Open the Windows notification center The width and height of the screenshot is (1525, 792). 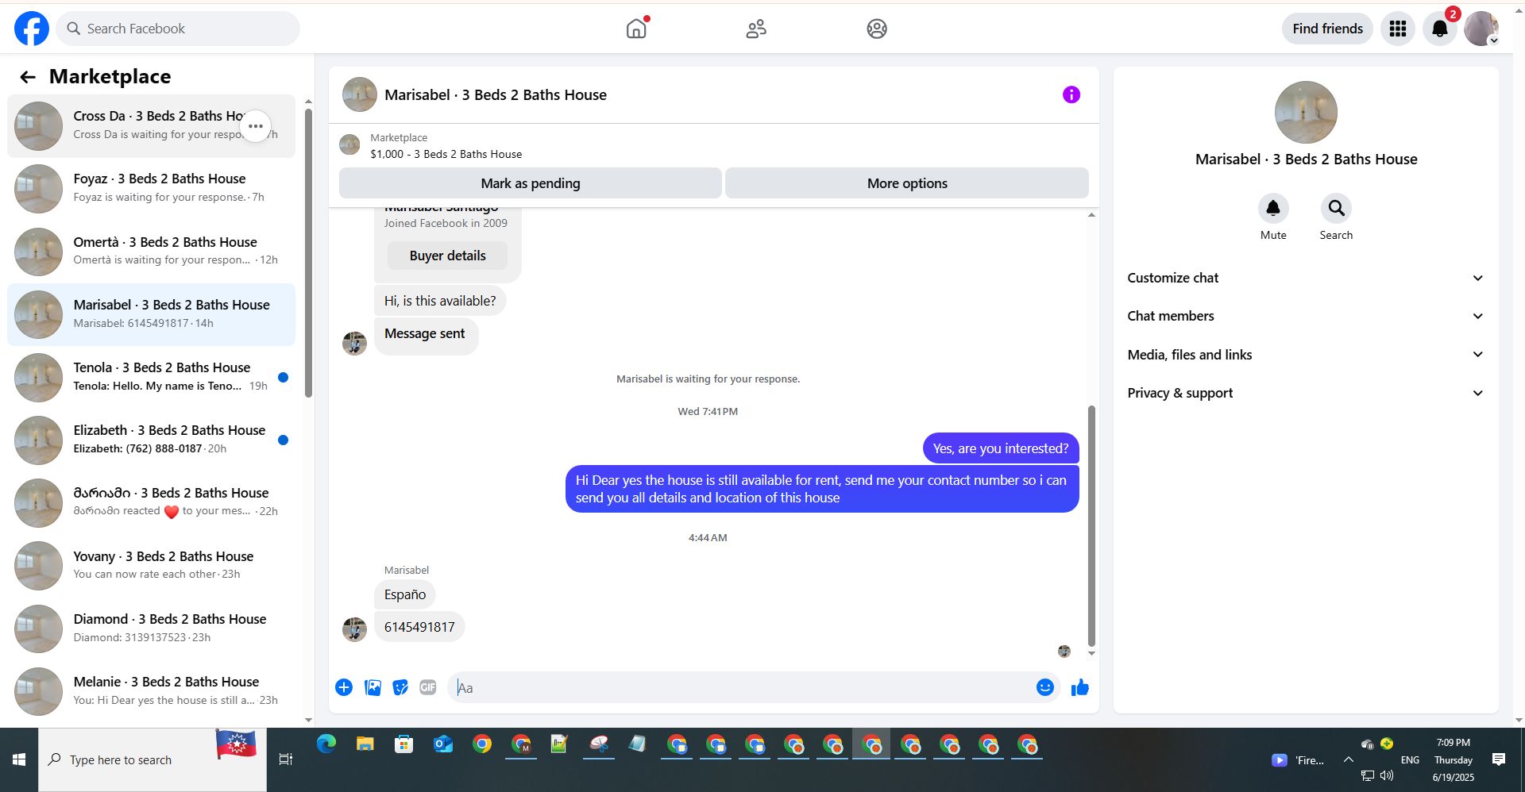1499,759
